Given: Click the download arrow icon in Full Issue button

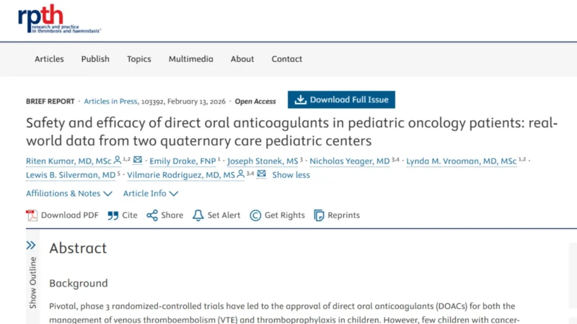Looking at the screenshot, I should click(300, 99).
